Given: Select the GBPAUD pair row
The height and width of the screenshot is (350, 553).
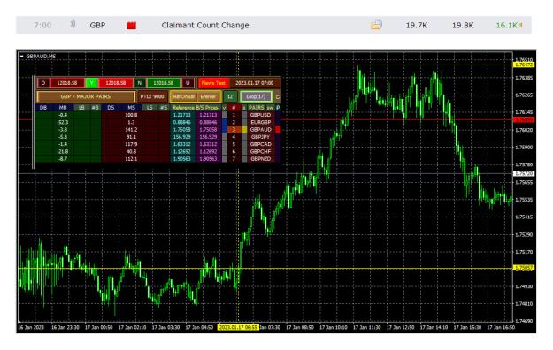Looking at the screenshot, I should [261, 130].
